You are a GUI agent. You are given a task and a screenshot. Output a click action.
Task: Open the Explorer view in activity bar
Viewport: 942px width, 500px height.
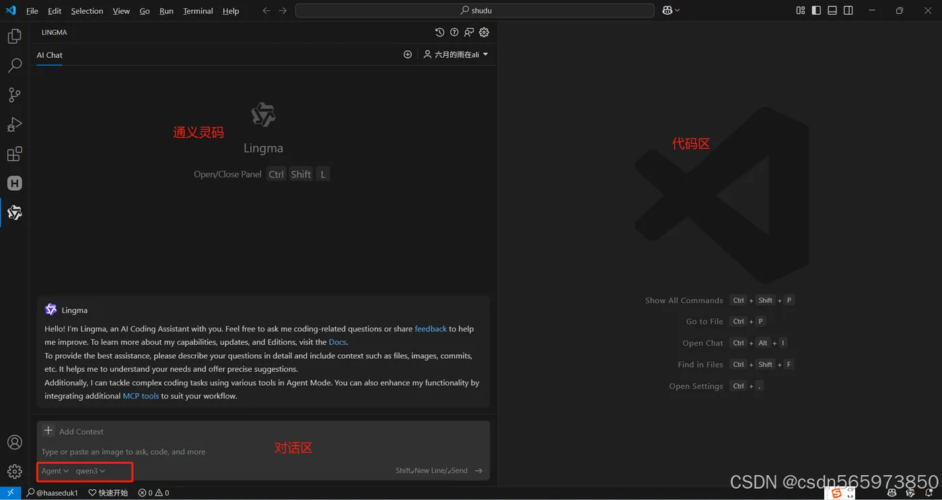pyautogui.click(x=14, y=36)
